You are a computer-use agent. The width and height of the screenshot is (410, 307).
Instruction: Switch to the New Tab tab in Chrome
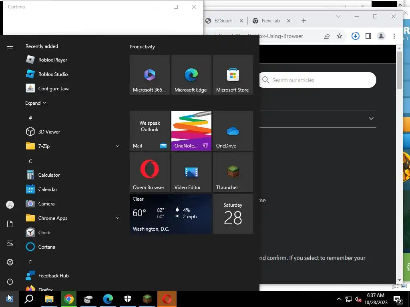pyautogui.click(x=267, y=21)
